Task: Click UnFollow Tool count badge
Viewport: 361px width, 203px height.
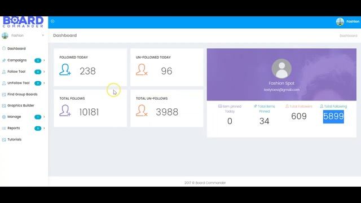Action: pos(38,83)
